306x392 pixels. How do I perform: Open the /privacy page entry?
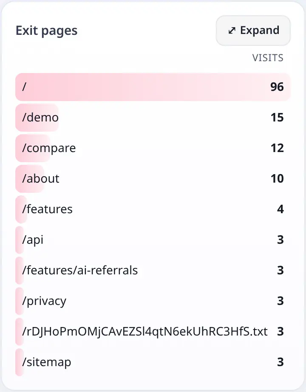[153, 301]
